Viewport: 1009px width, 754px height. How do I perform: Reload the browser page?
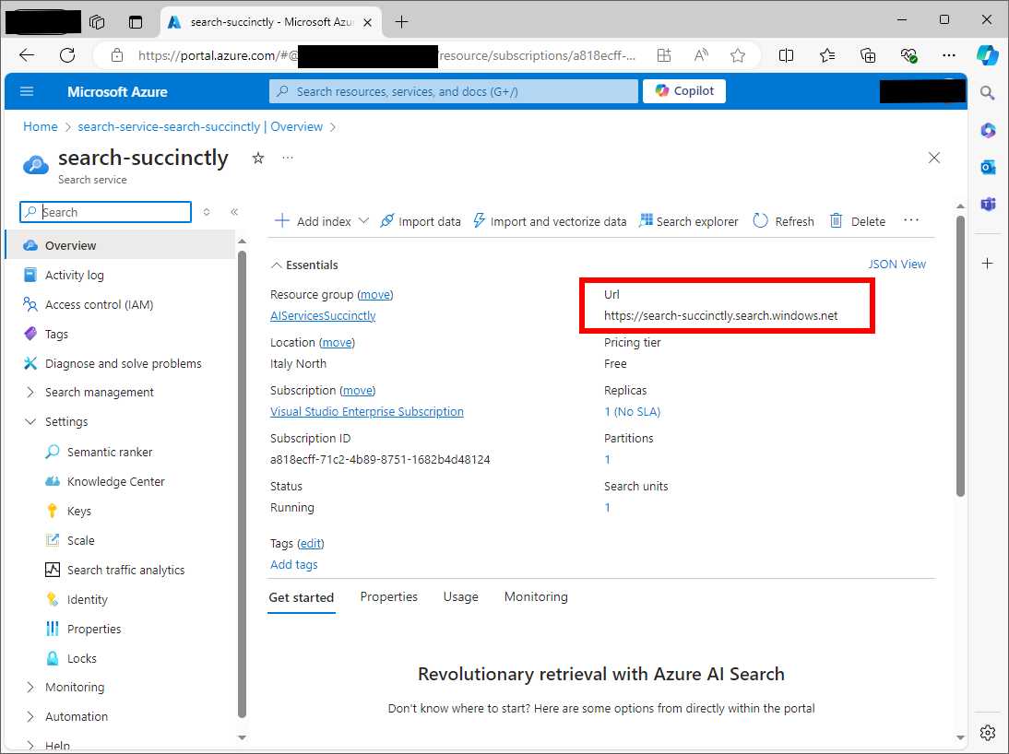tap(67, 55)
